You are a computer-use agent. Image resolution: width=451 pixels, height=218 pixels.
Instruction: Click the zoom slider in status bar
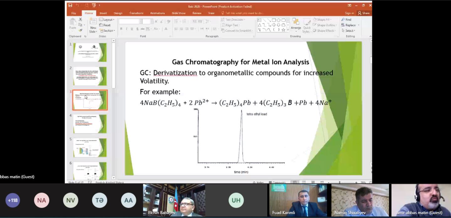(x=340, y=182)
